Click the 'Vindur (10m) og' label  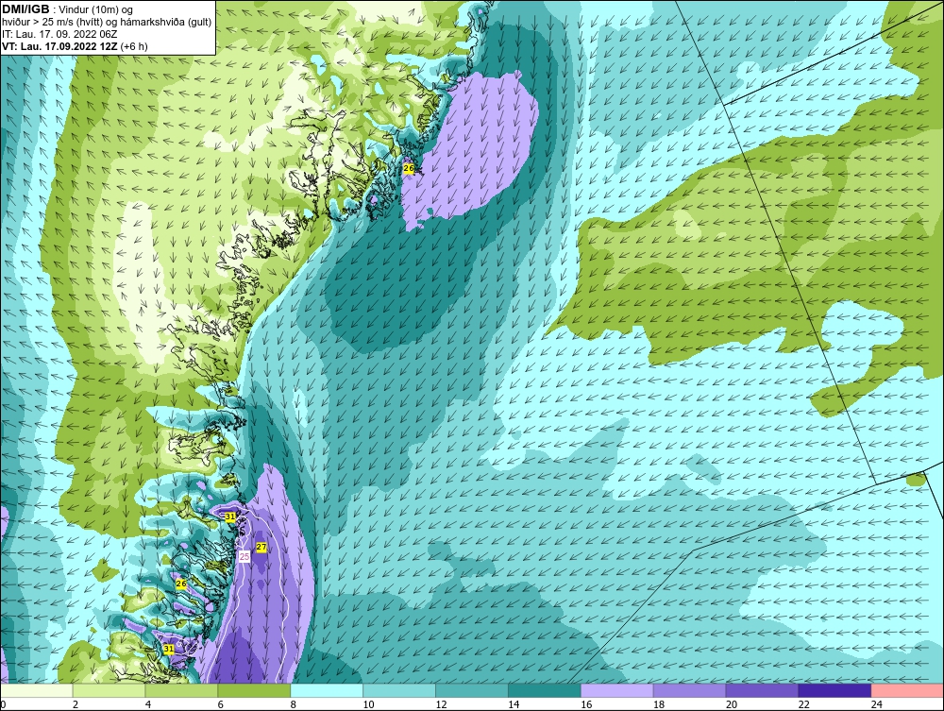pyautogui.click(x=95, y=10)
